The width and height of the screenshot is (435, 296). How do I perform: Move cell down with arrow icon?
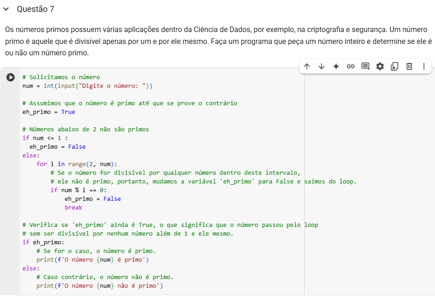[321, 66]
